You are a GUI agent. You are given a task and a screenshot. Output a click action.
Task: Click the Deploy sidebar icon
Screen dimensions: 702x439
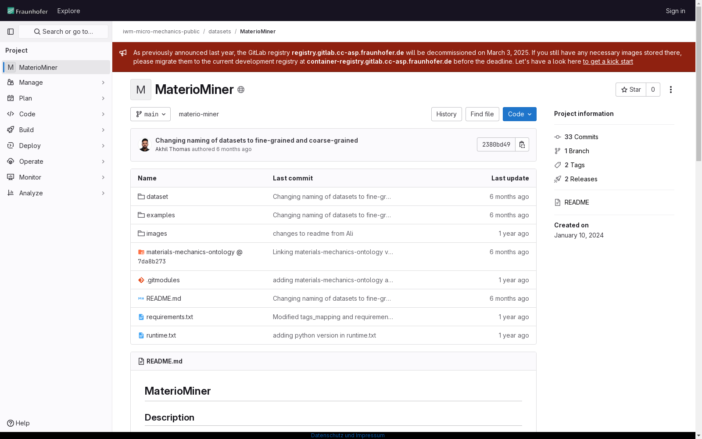pyautogui.click(x=11, y=146)
